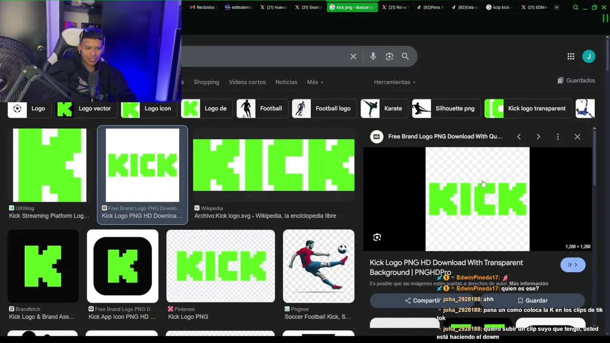Open the Kick Logo & Brand Ass... link

tap(42, 317)
